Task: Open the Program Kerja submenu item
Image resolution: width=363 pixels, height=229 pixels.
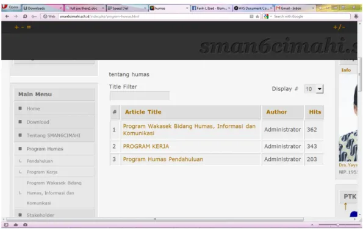Action: 54,172
